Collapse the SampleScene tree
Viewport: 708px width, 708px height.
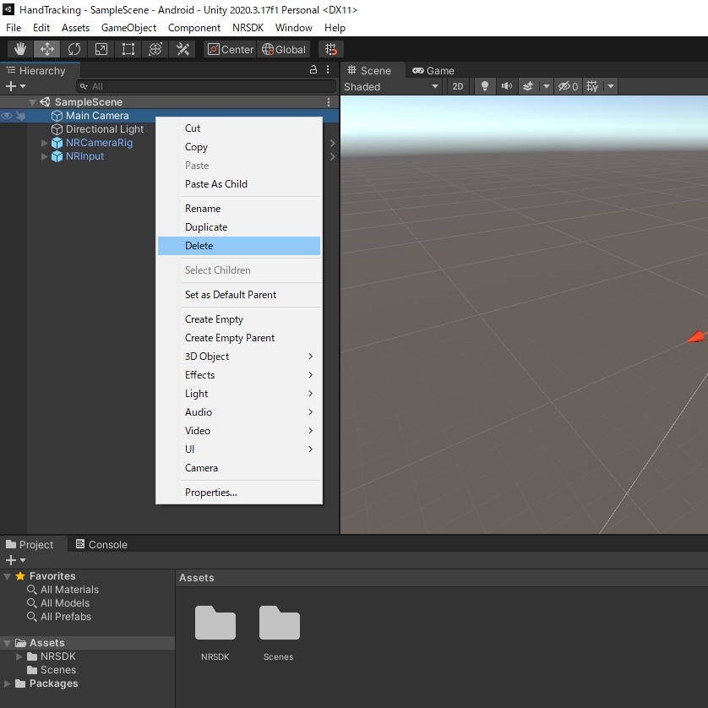(x=32, y=102)
